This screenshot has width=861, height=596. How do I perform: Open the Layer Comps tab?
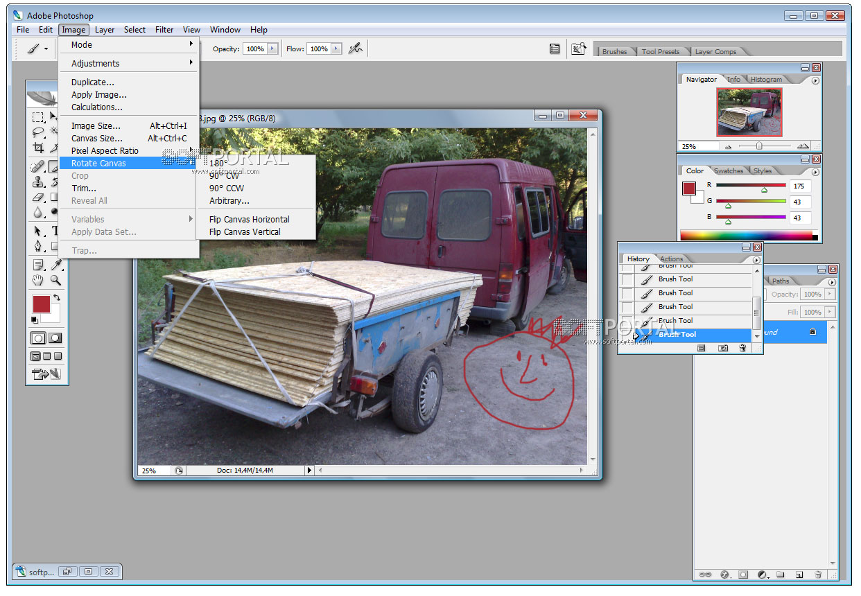click(715, 51)
